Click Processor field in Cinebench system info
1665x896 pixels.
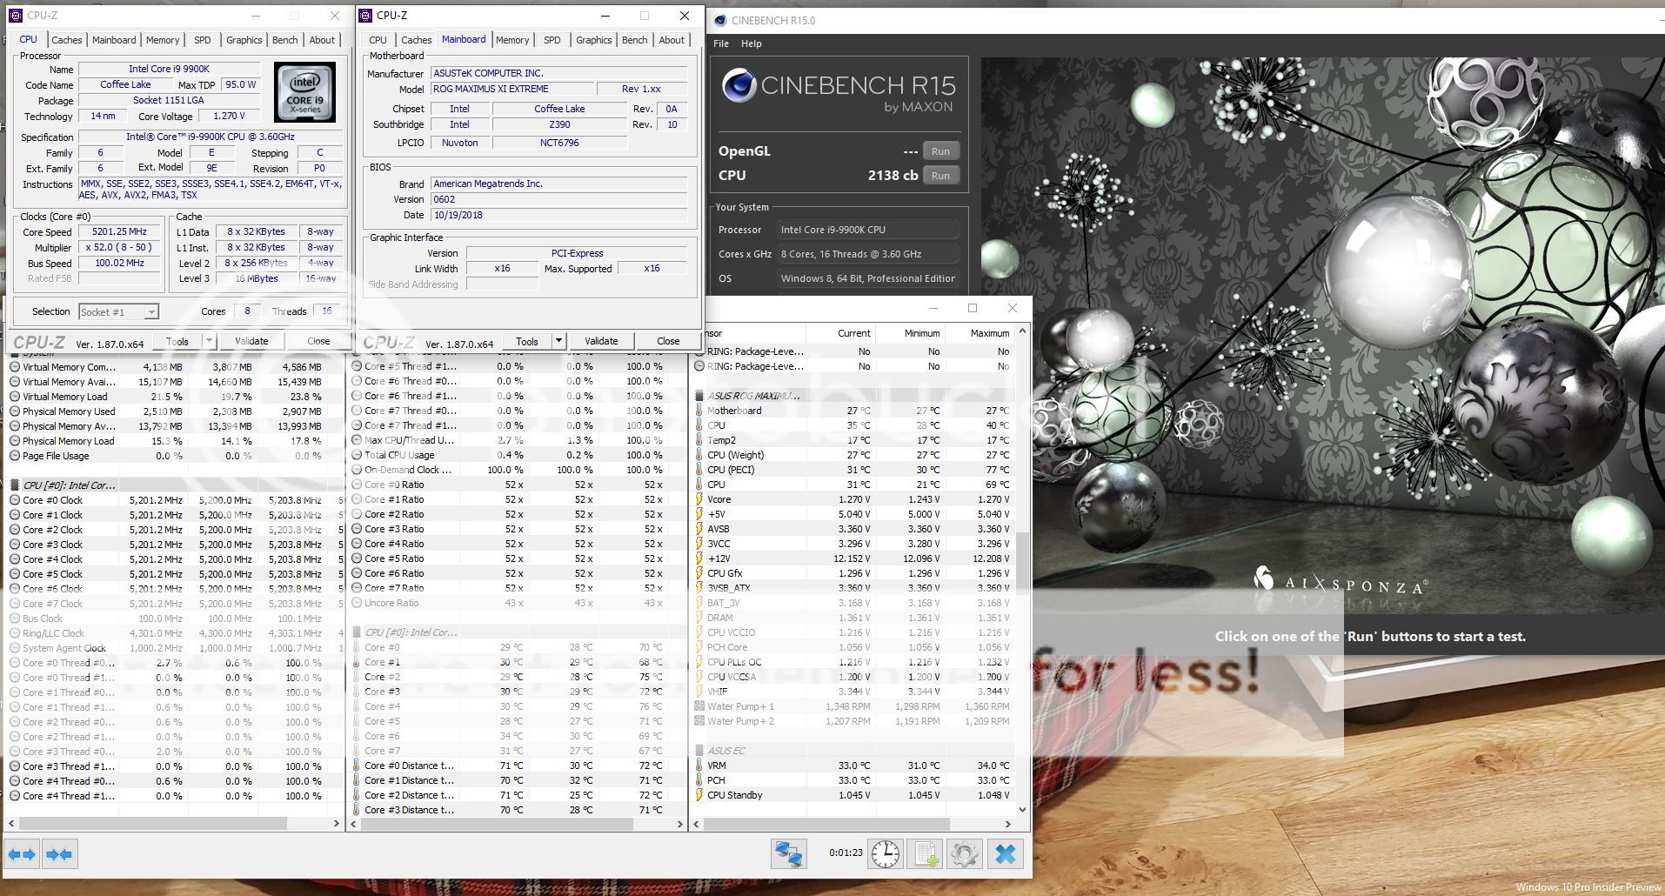pyautogui.click(x=867, y=230)
